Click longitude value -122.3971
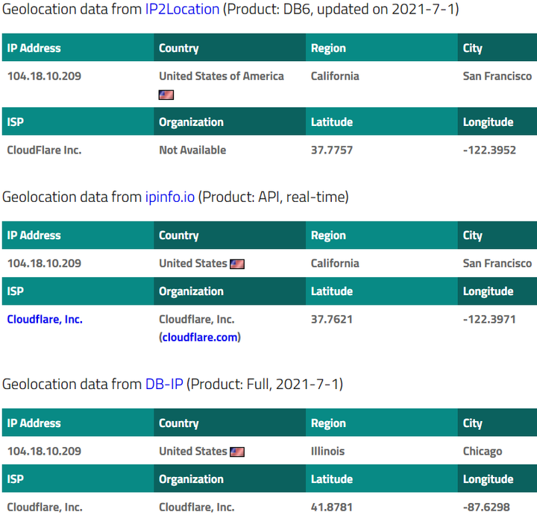Image resolution: width=537 pixels, height=515 pixels. pyautogui.click(x=489, y=320)
